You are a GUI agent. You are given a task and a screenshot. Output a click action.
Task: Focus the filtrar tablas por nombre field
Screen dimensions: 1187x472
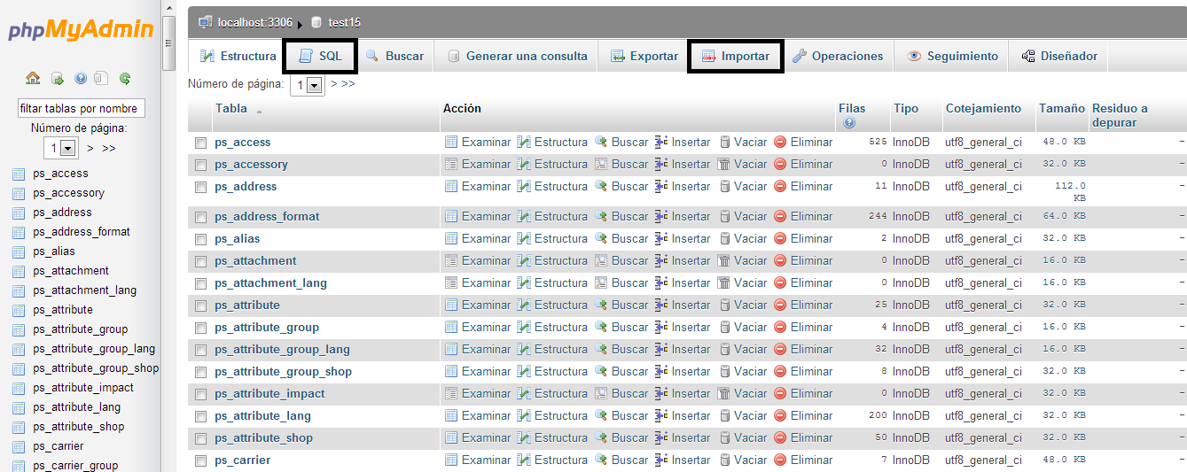click(81, 108)
